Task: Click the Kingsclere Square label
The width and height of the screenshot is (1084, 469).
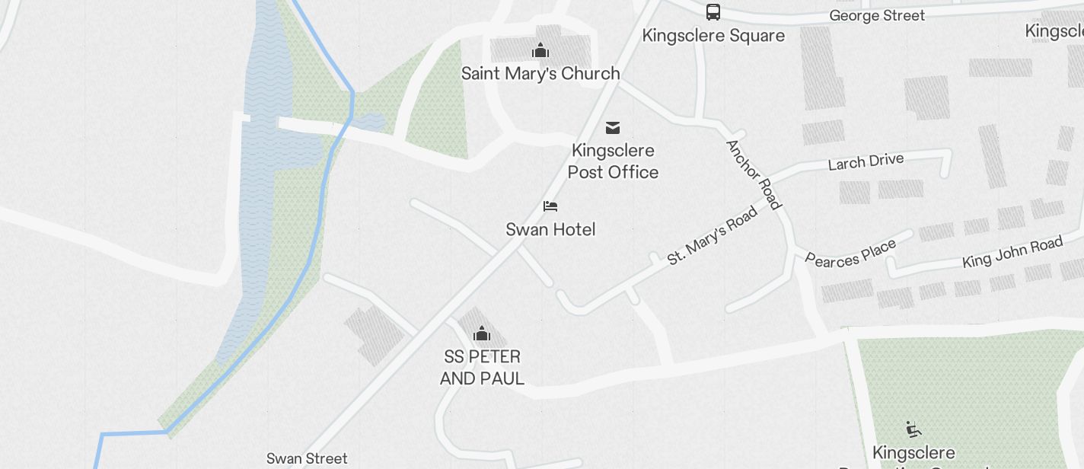Action: coord(713,36)
